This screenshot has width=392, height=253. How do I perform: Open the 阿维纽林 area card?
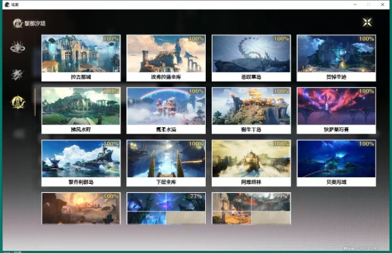[x=252, y=163]
